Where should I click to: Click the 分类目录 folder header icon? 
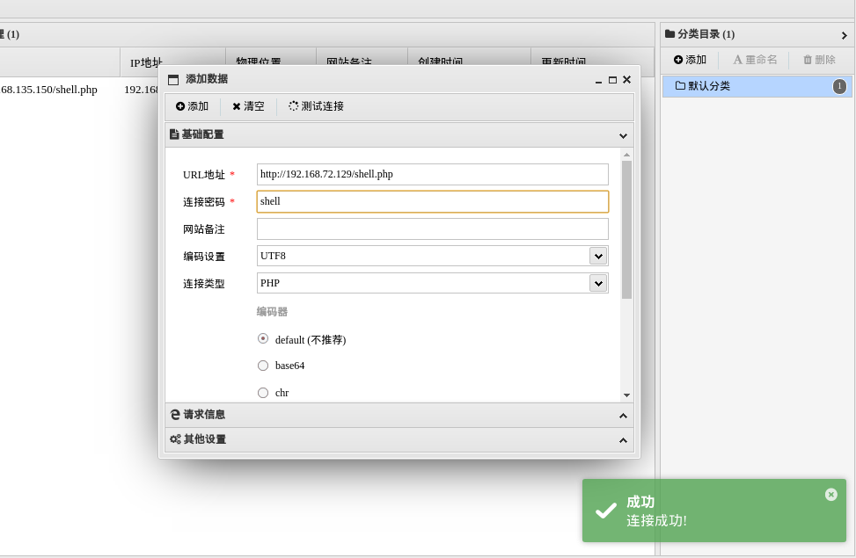click(x=669, y=33)
